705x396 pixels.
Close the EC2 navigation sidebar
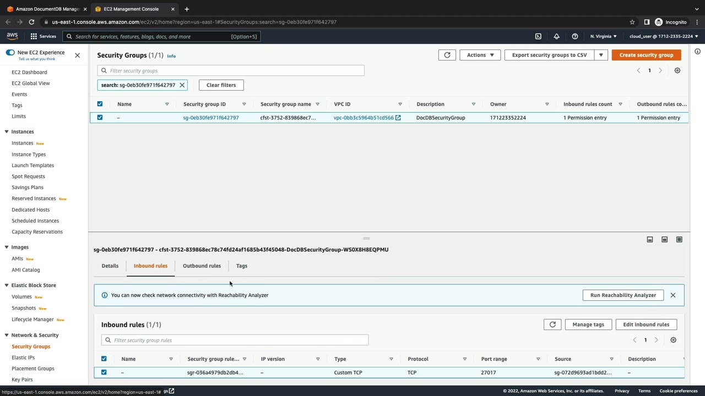77,56
